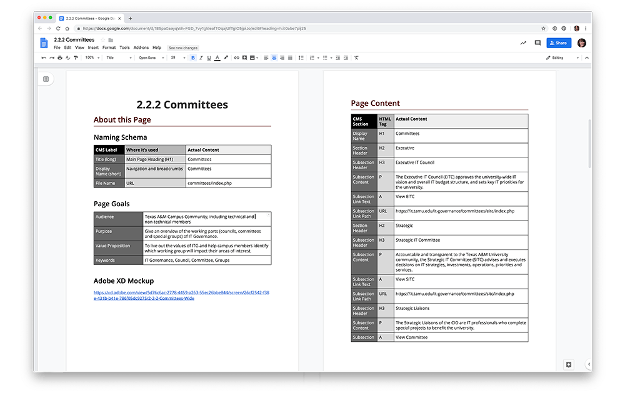Open the Open Sans font dropdown
Screen dimensions: 625x393
pyautogui.click(x=151, y=57)
